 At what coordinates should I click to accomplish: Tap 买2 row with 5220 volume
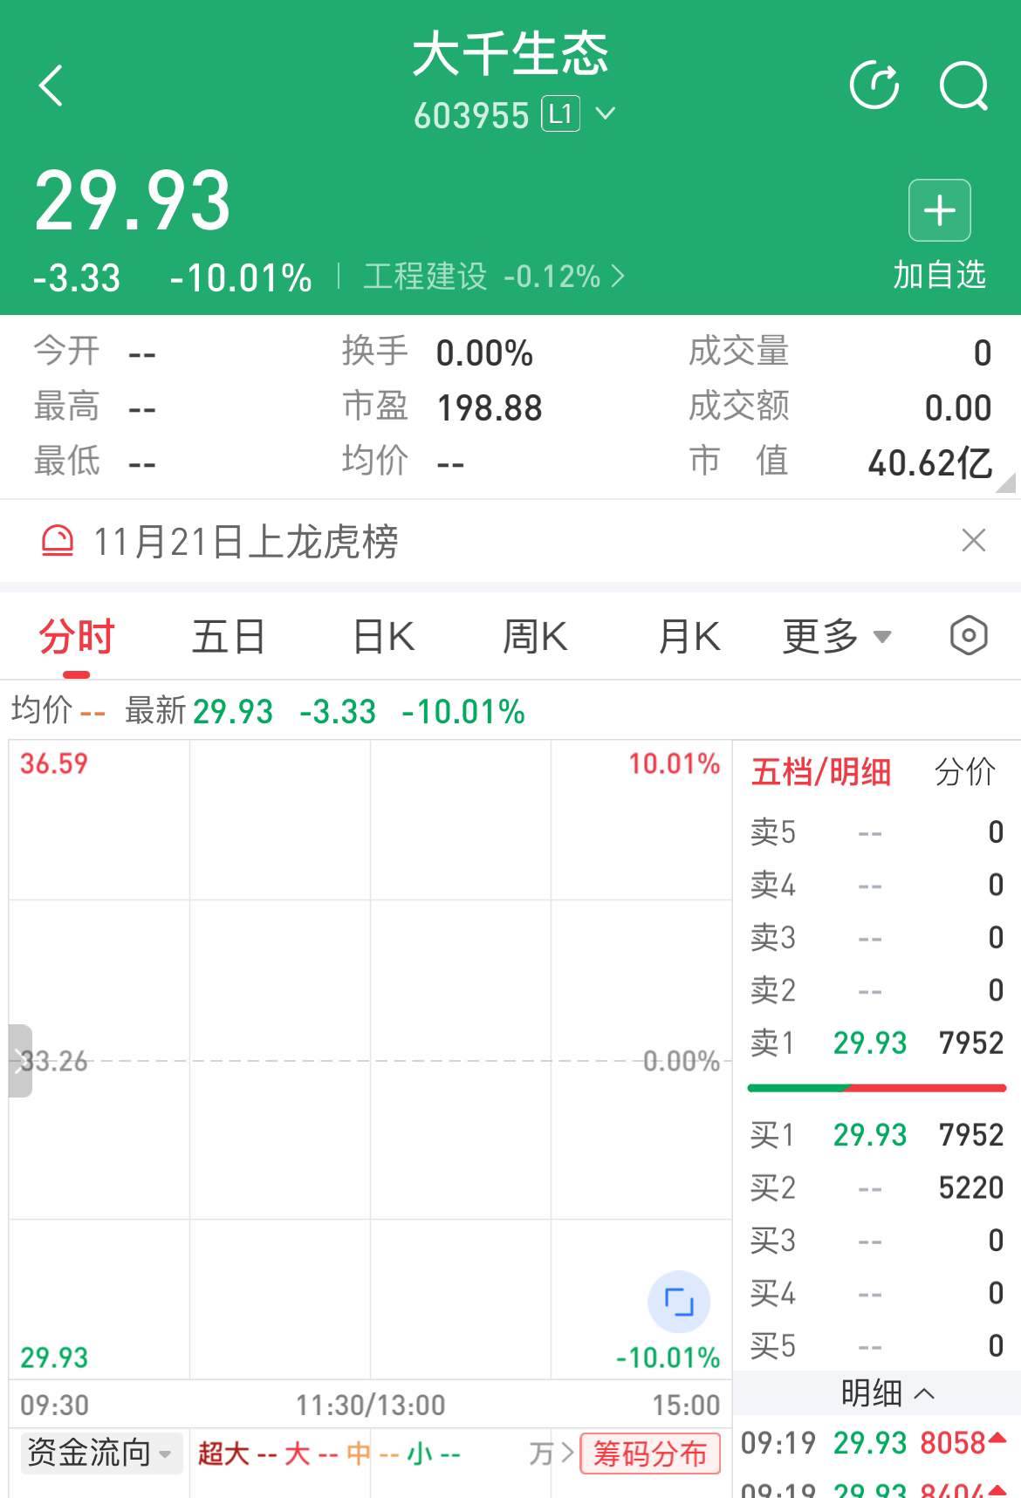(877, 1187)
